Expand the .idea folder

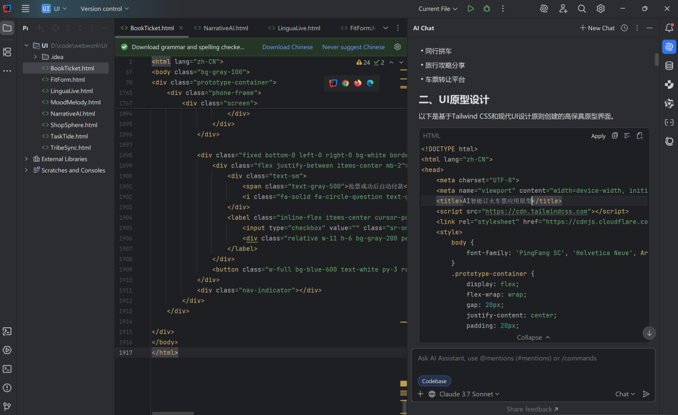(35, 57)
